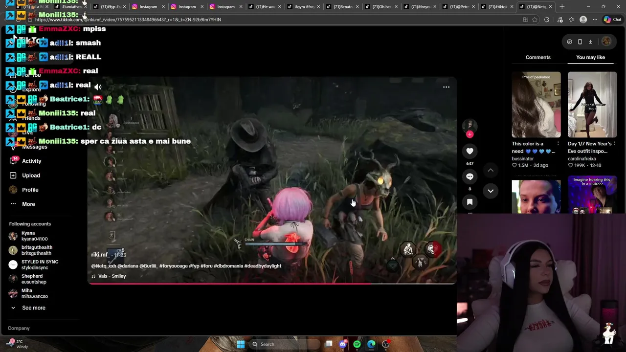Open the carolinafreixa account link
The image size is (626, 352).
581,158
